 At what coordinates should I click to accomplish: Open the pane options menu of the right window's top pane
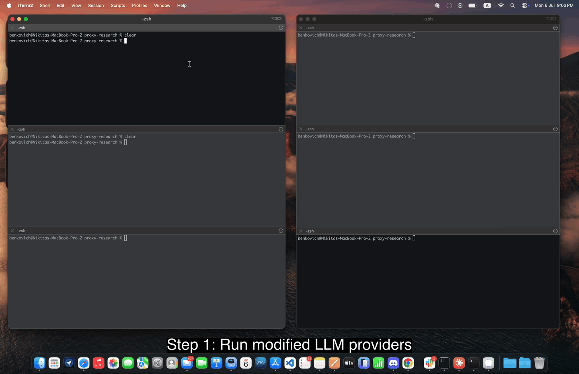coord(555,28)
